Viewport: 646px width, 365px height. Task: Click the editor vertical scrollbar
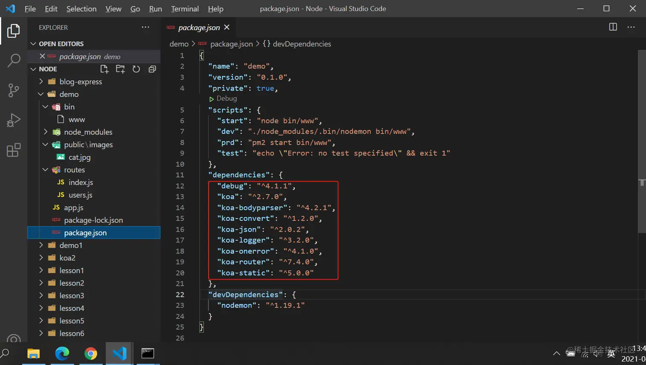point(642,141)
